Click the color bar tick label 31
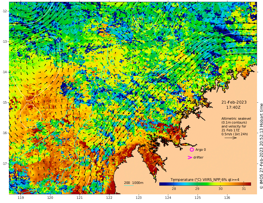This screenshot has height=203, width=263. click(244, 189)
